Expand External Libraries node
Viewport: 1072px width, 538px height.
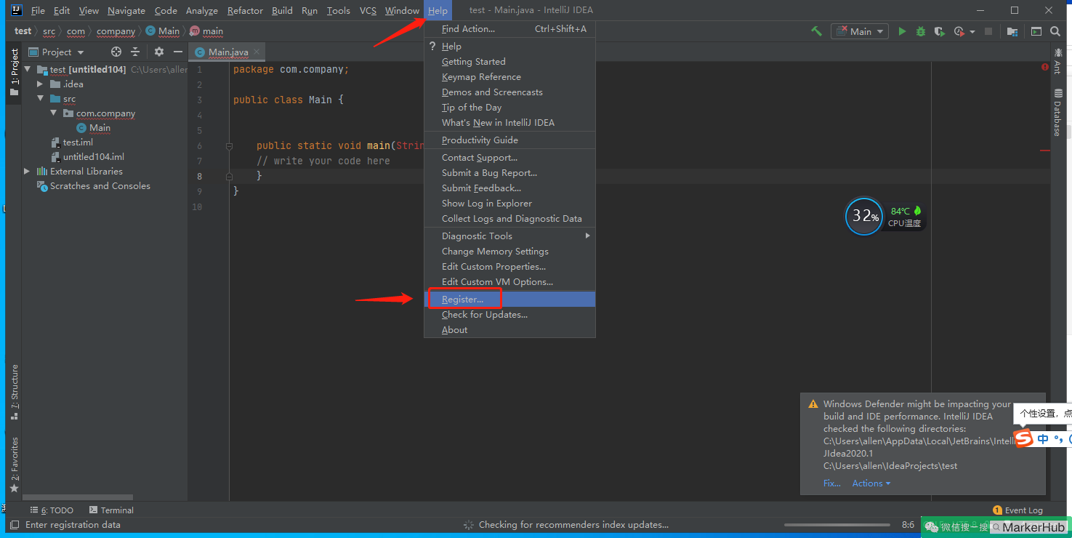(28, 172)
